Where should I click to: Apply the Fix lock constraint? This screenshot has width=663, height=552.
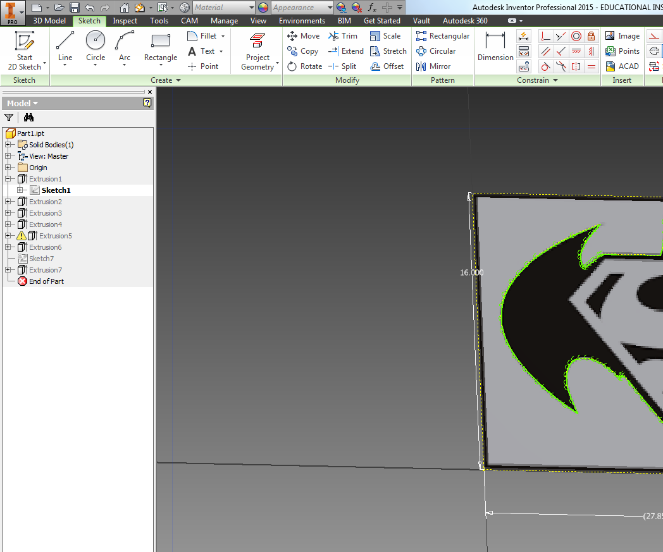(591, 36)
